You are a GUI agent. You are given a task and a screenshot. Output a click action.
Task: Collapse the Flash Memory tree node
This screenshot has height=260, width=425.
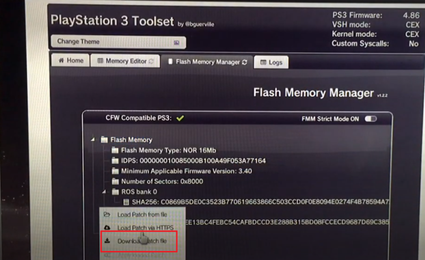coord(93,139)
